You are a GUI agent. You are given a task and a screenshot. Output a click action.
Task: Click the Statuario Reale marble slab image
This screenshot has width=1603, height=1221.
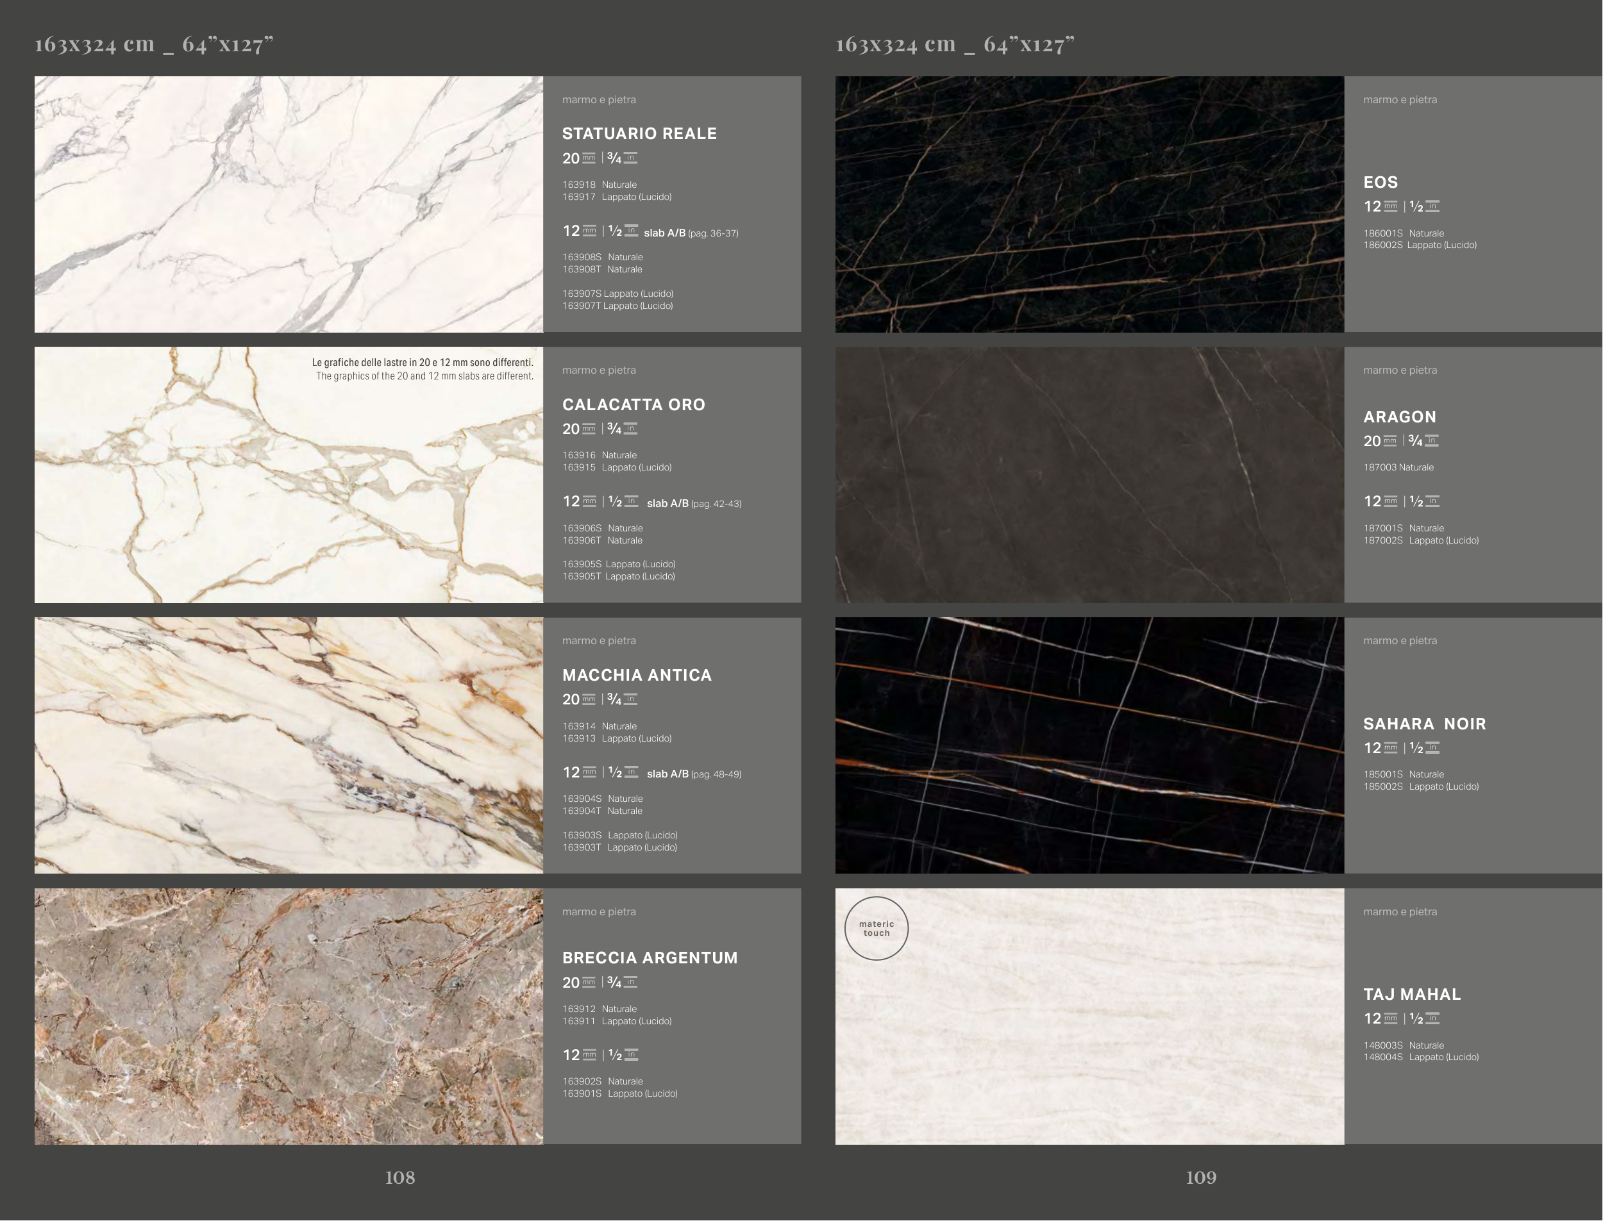[289, 204]
